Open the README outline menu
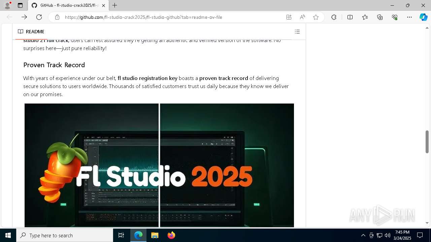Image resolution: width=431 pixels, height=242 pixels. (297, 32)
